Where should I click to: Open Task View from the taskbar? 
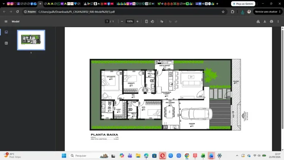[x=113, y=156]
